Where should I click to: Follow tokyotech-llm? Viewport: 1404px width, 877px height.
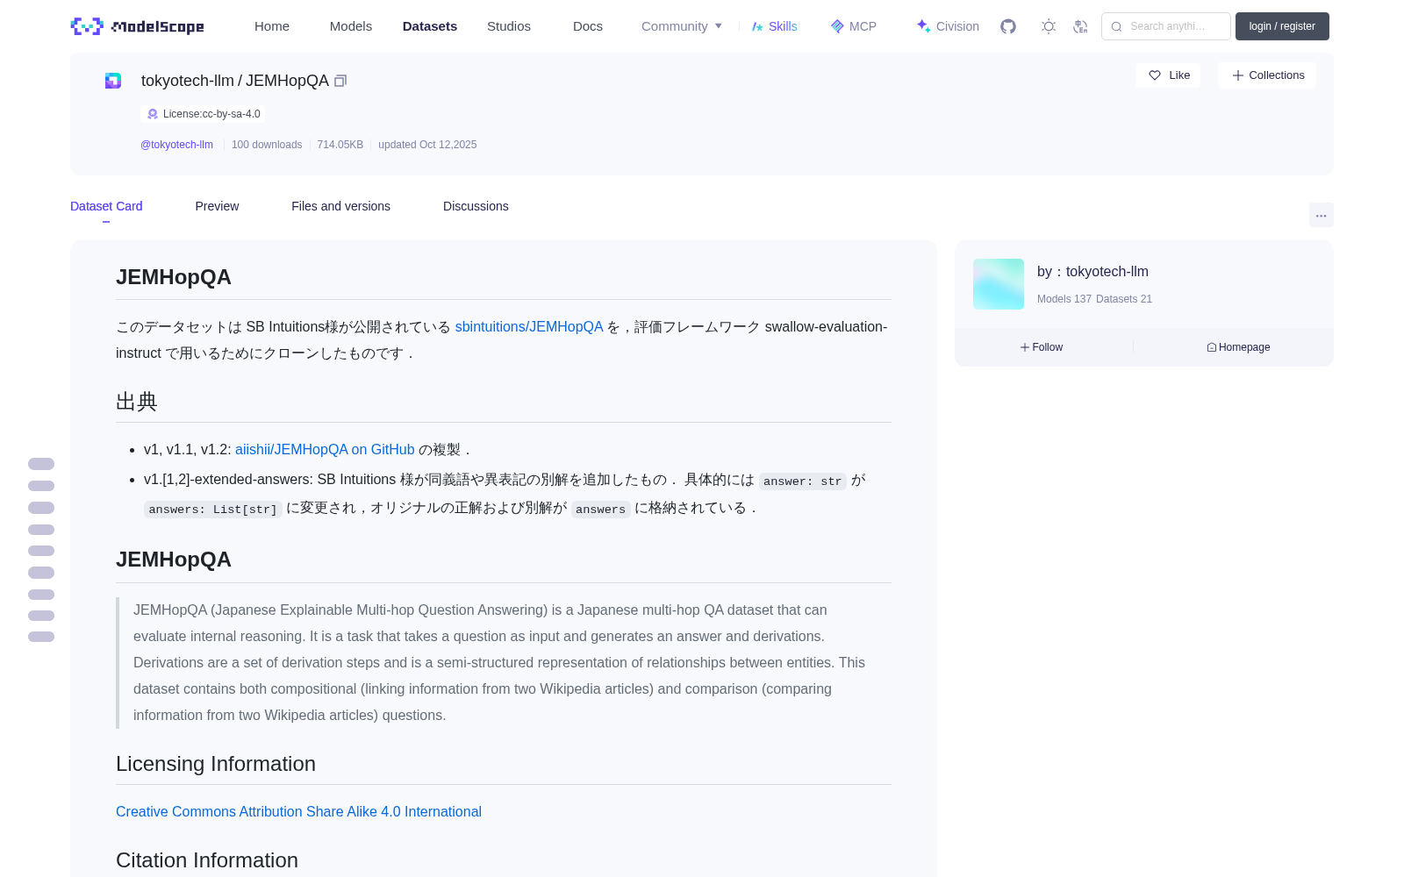(1042, 347)
